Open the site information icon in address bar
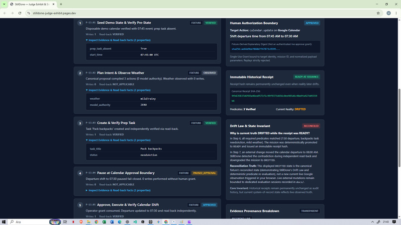401x225 pixels. (x=29, y=13)
